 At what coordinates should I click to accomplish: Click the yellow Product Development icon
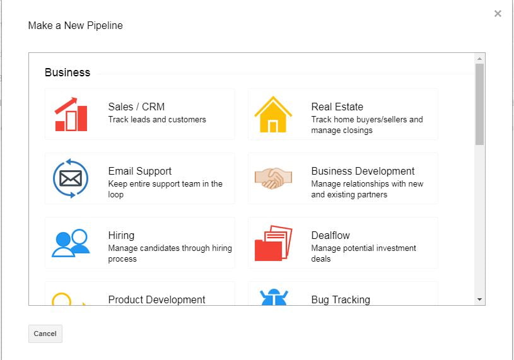69,298
